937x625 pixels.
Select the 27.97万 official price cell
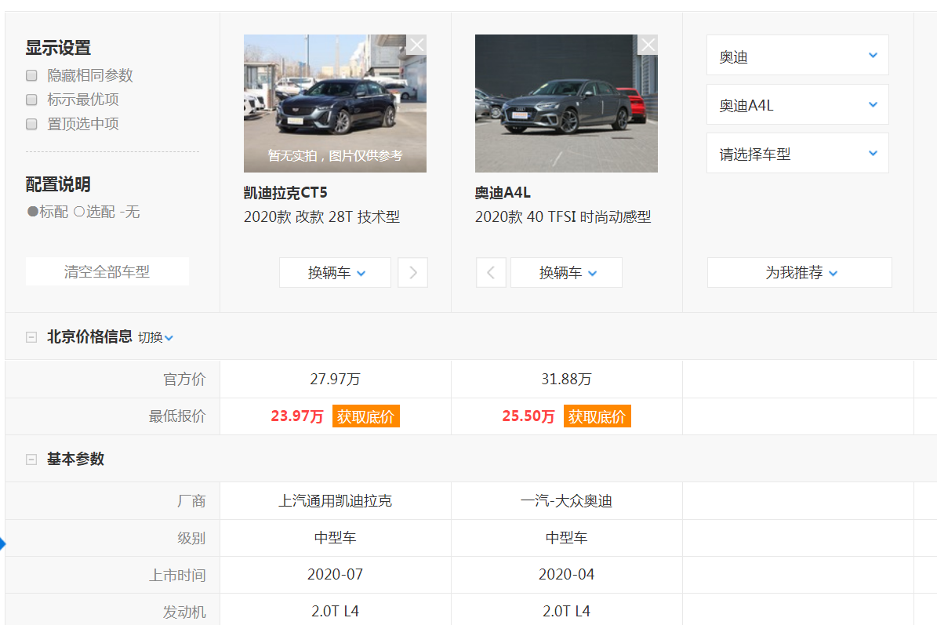point(336,379)
